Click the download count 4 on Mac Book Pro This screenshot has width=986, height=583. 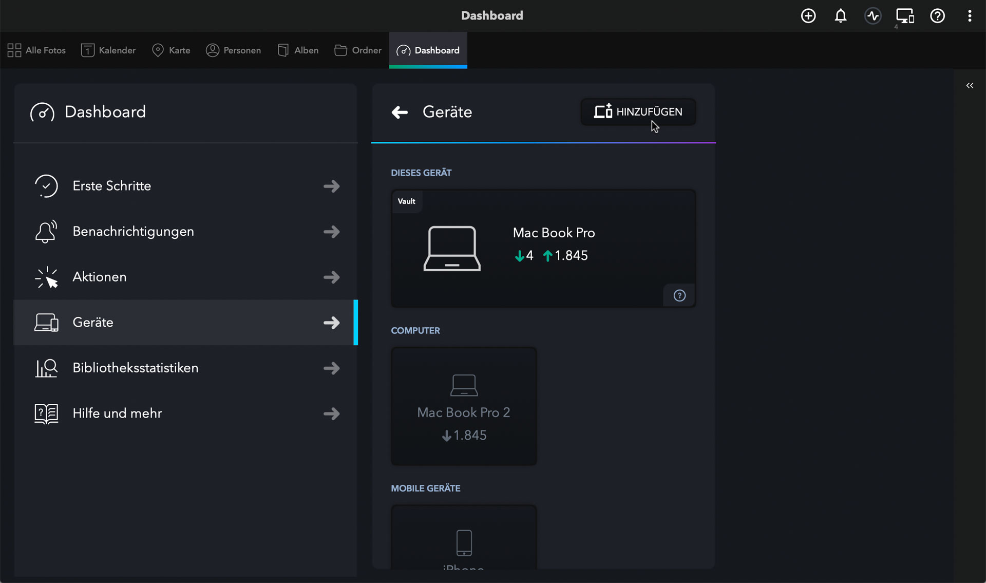[x=524, y=256]
